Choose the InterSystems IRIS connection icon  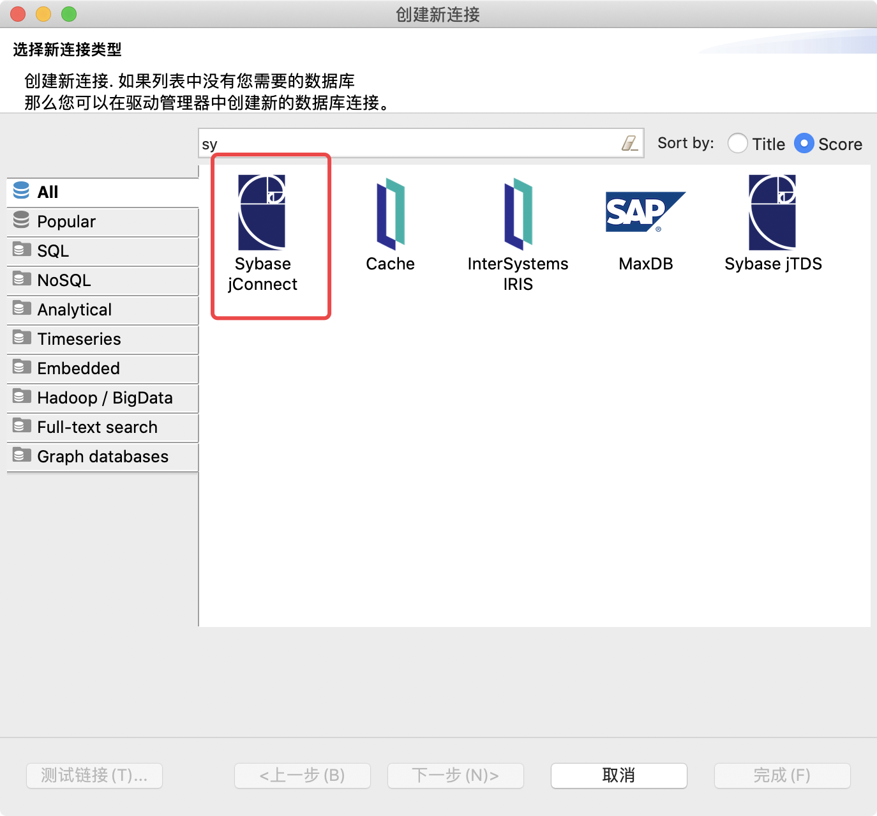[x=518, y=213]
